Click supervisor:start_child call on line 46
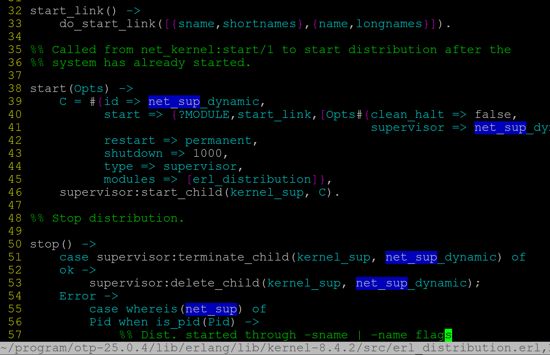 141,192
